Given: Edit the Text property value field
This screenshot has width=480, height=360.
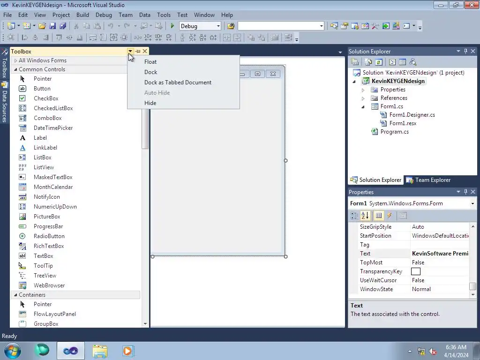Looking at the screenshot, I should click(440, 254).
